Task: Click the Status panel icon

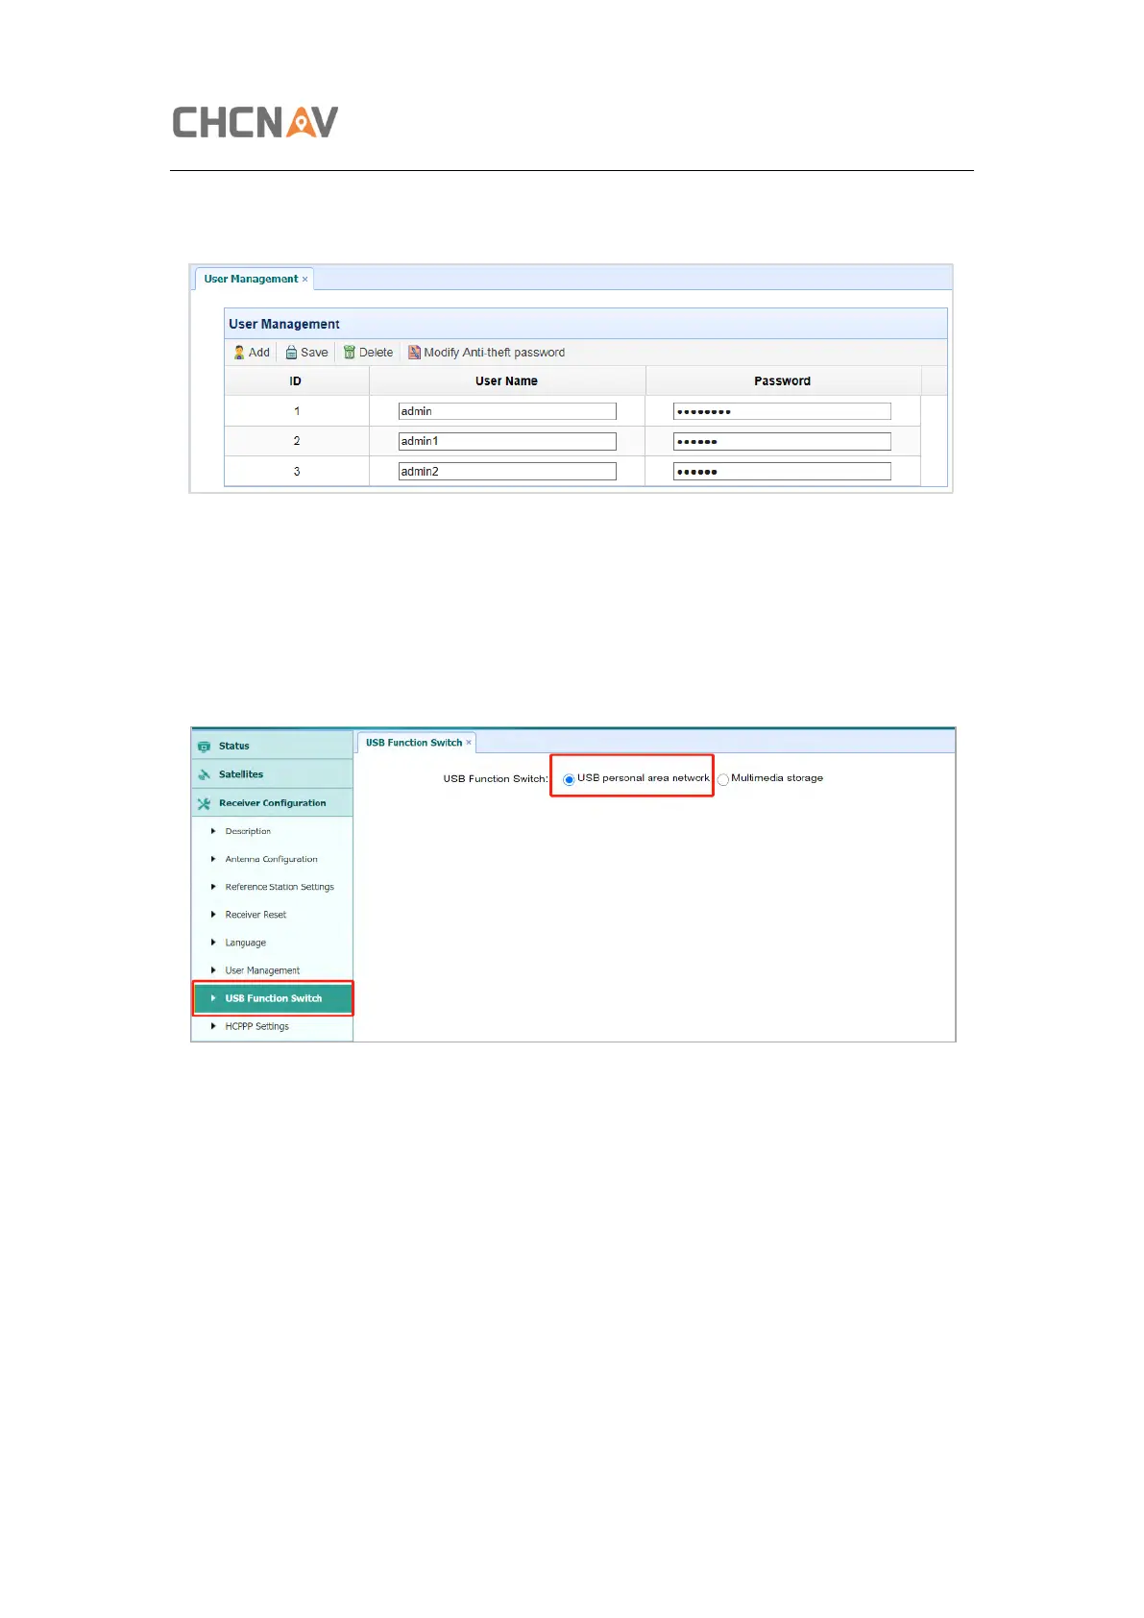Action: tap(204, 747)
